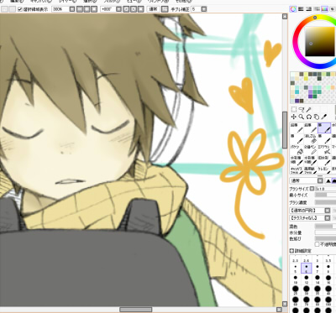Screen dimensions: 336x313
Task: Open the 通常 brush blend mode dropdown
Action: click(x=320, y=180)
